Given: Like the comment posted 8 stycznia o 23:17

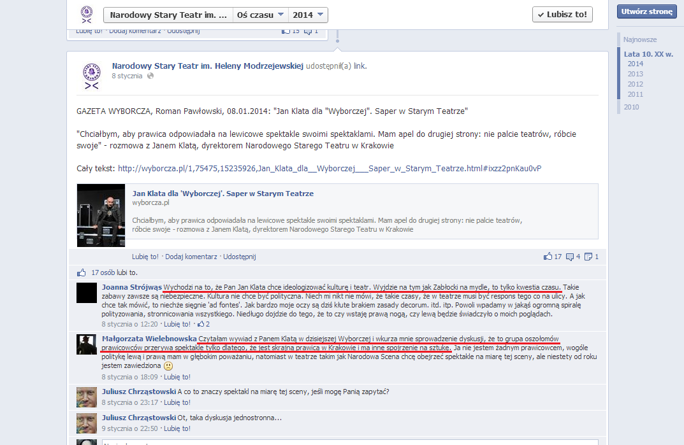Looking at the screenshot, I should point(177,403).
